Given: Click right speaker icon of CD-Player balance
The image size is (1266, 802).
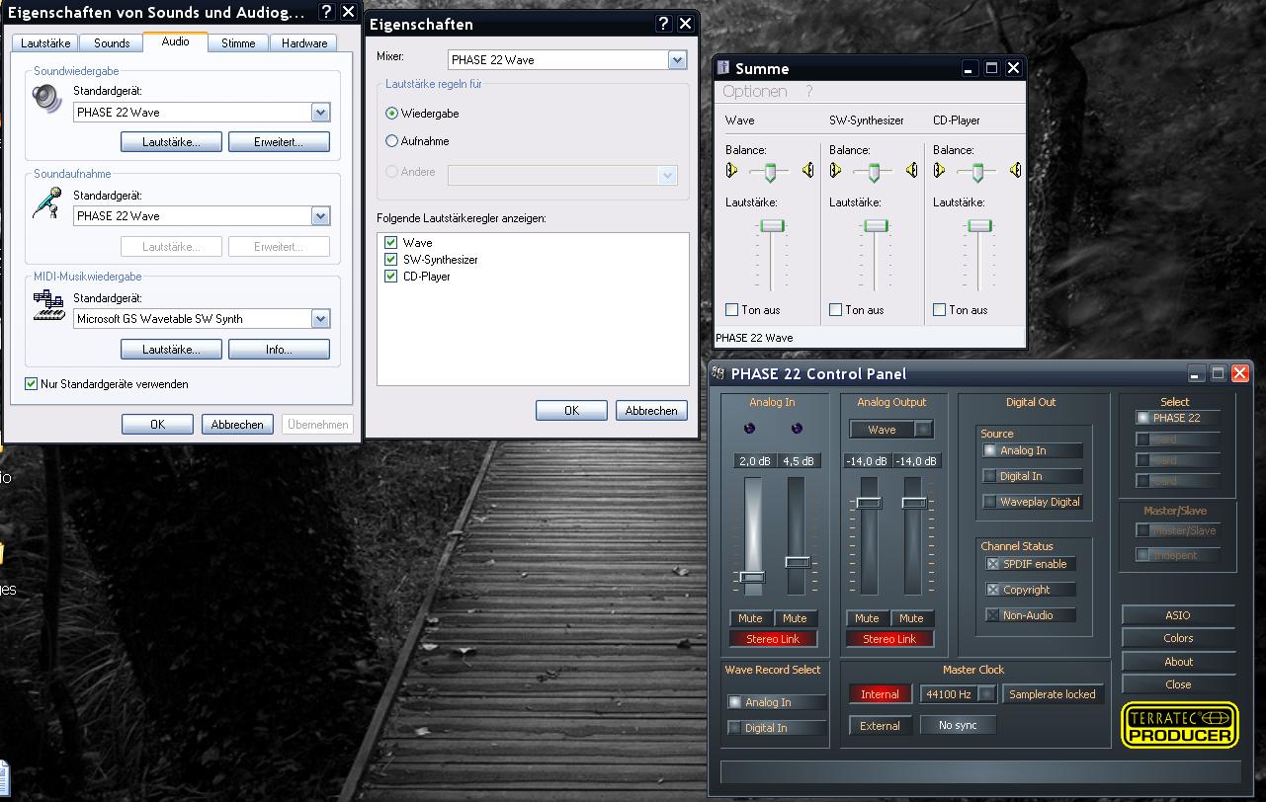Looking at the screenshot, I should 1015,170.
